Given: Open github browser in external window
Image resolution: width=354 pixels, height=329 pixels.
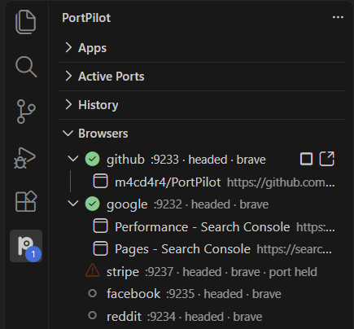Looking at the screenshot, I should pyautogui.click(x=327, y=159).
